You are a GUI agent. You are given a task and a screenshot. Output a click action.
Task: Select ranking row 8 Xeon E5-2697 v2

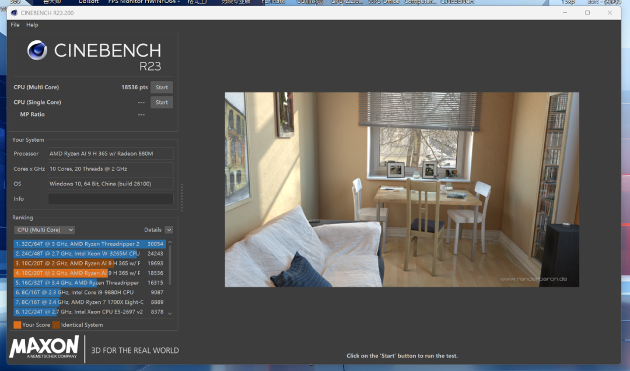coord(90,311)
